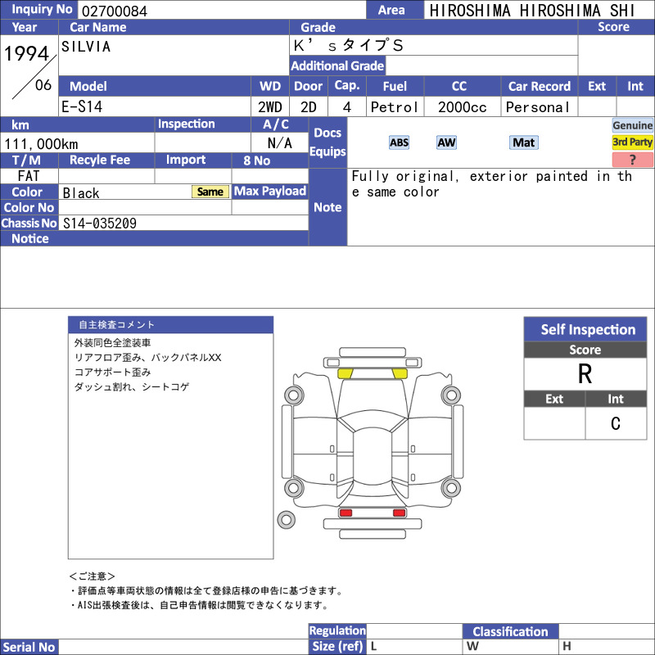655x655 pixels.
Task: Select the 3rd Party tag
Action: click(x=632, y=142)
